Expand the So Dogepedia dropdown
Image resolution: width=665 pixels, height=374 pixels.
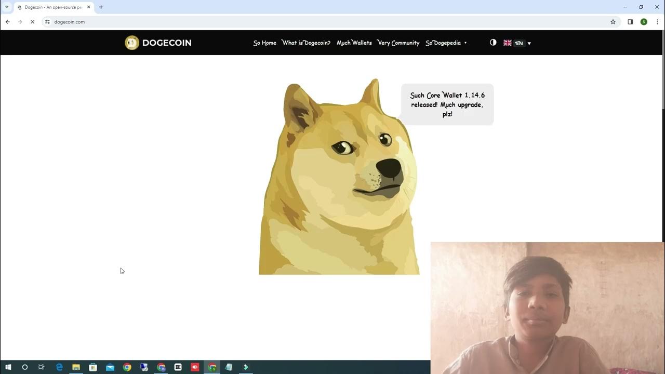pos(446,43)
